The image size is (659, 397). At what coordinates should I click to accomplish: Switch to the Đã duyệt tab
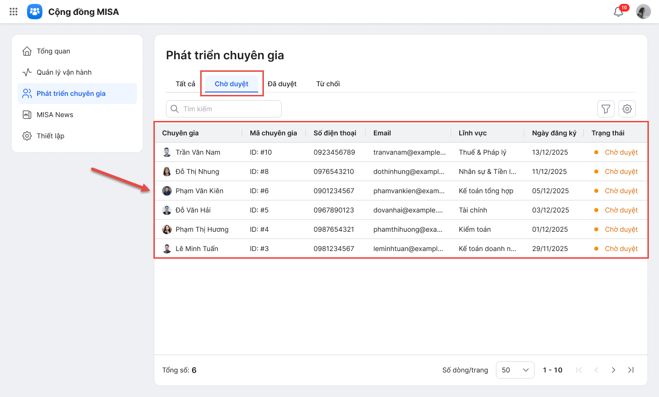(x=282, y=84)
